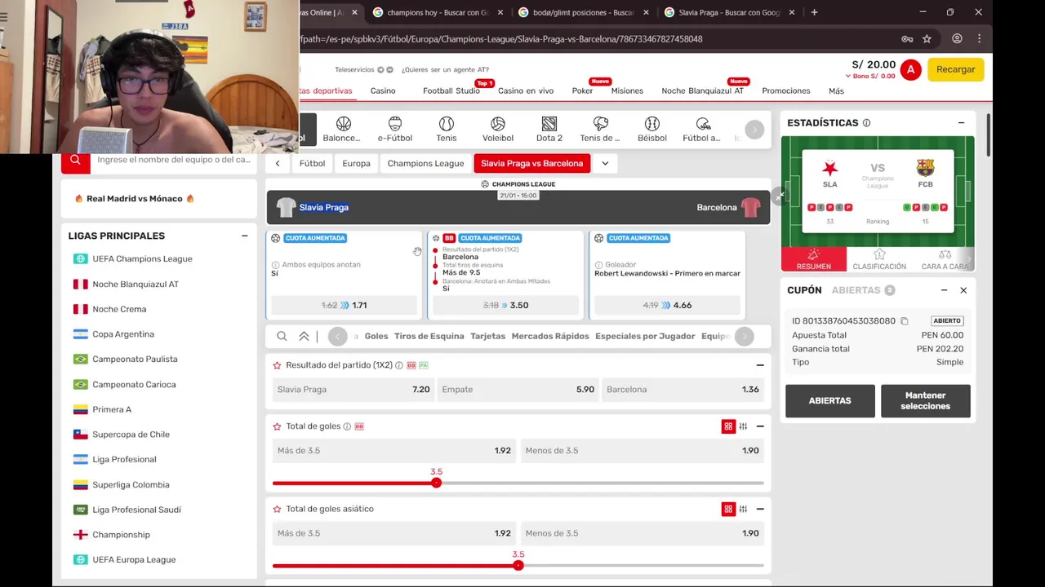1045x587 pixels.
Task: Switch to the Clasificación stats tab
Action: 879,259
